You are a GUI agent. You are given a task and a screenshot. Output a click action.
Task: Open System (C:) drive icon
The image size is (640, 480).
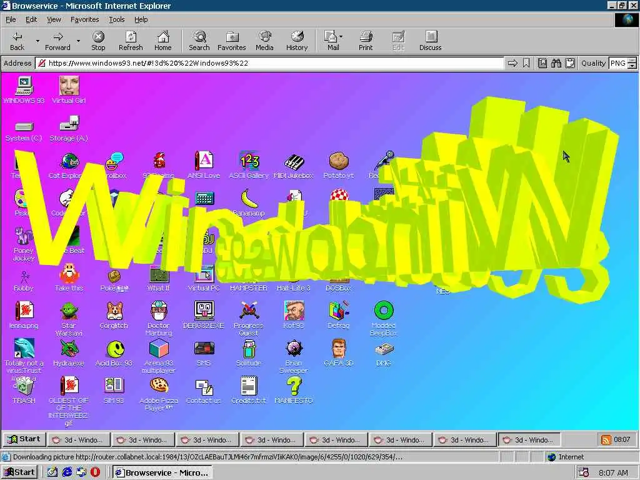24,130
